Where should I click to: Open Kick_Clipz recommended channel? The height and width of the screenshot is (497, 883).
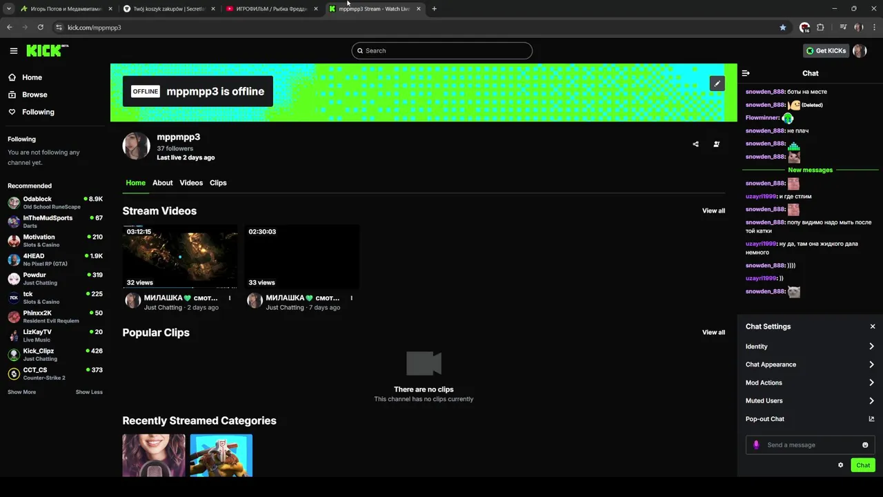pos(55,355)
